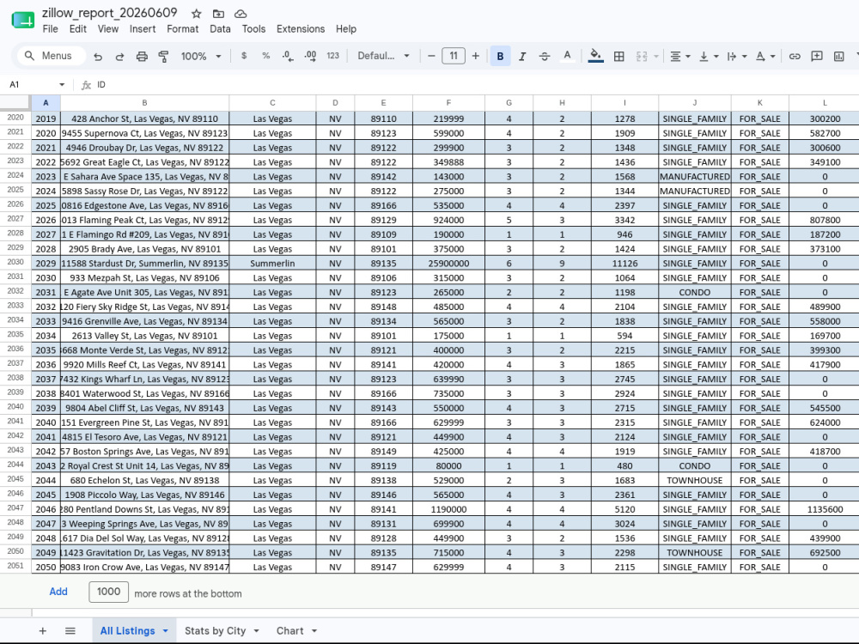Open the Format menu
Viewport: 859px width, 644px height.
pyautogui.click(x=182, y=29)
